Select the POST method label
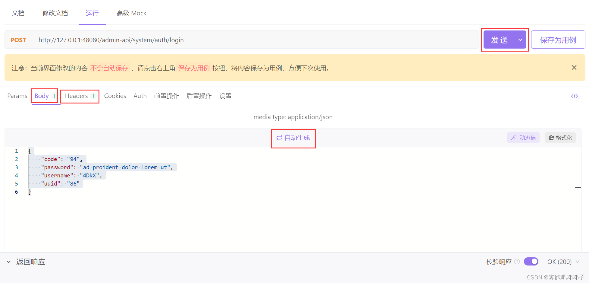Screen dimensions: 589x283 click(x=18, y=40)
